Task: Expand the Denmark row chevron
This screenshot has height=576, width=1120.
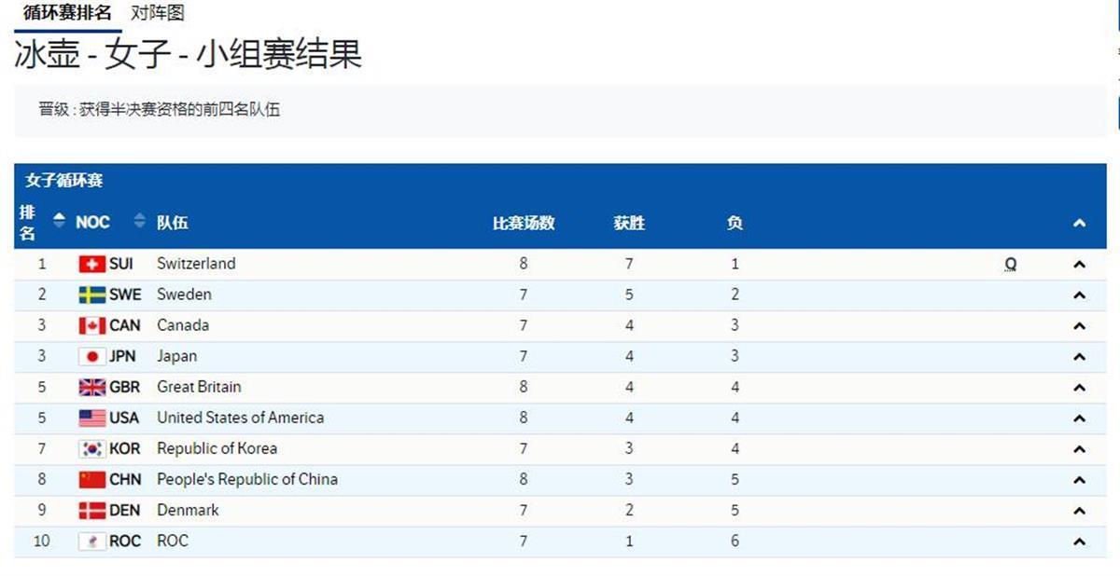Action: click(1079, 511)
